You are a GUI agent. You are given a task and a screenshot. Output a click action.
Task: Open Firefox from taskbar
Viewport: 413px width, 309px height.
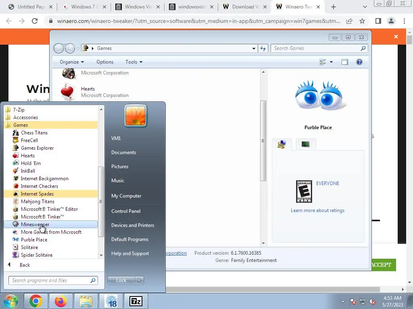point(60,301)
